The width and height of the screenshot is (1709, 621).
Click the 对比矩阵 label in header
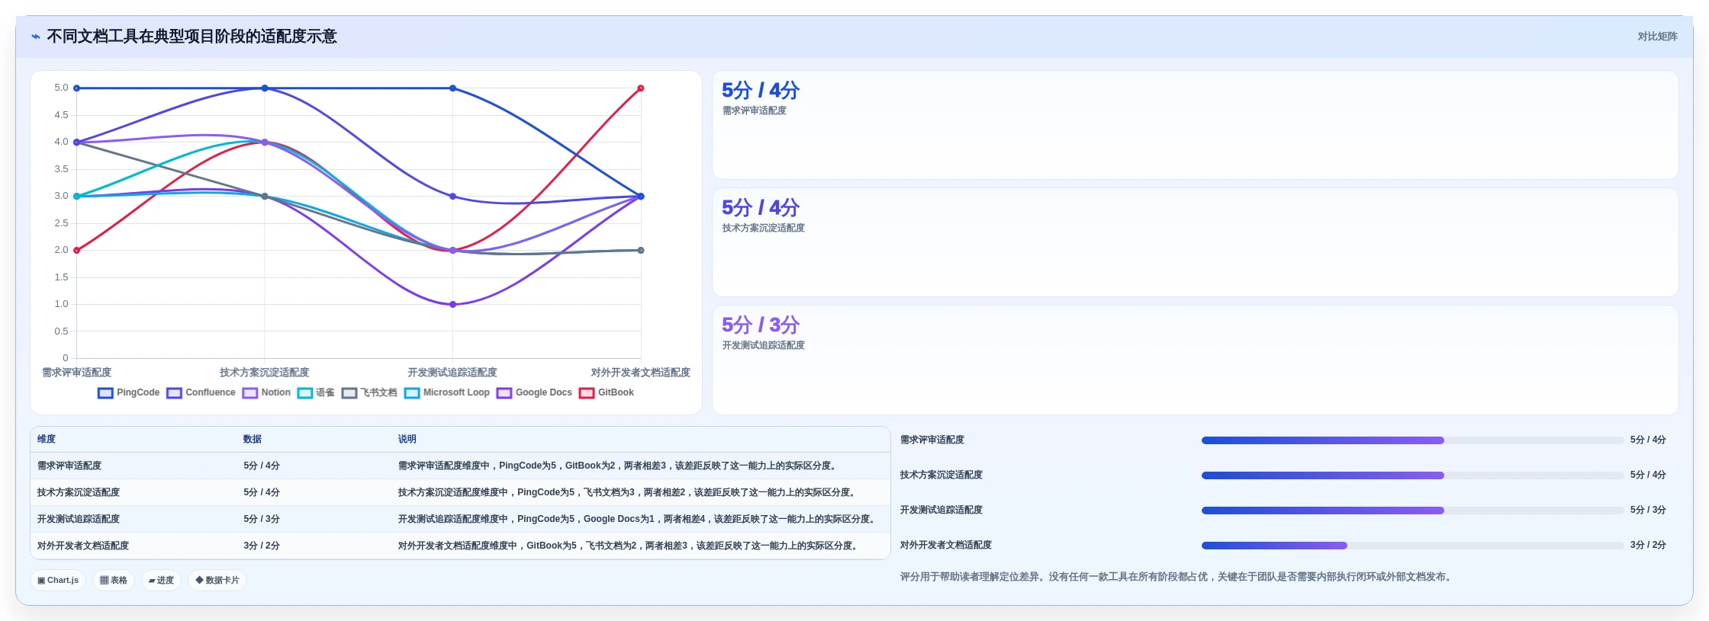tap(1657, 37)
